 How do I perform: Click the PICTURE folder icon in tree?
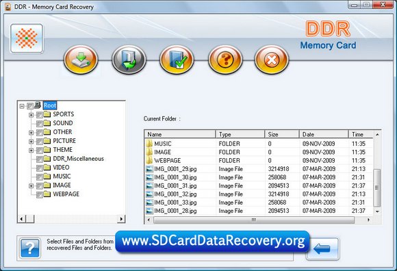pyautogui.click(x=47, y=141)
